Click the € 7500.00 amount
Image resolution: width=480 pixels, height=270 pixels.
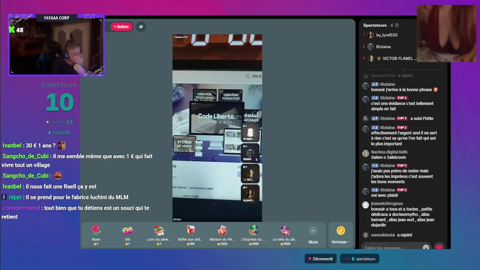click(x=59, y=132)
